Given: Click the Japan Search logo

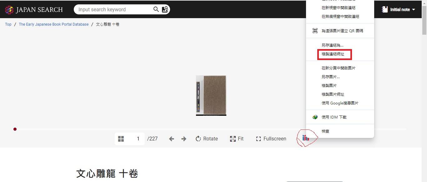Looking at the screenshot, I should point(34,10).
